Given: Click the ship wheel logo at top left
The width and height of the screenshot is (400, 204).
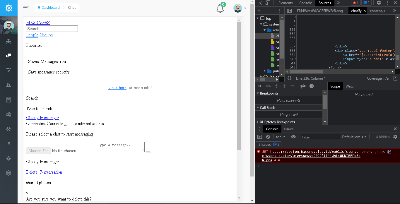Looking at the screenshot, I should point(8,8).
